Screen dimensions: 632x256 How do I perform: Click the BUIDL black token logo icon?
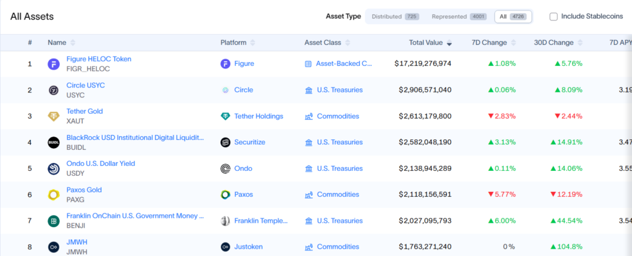(54, 142)
